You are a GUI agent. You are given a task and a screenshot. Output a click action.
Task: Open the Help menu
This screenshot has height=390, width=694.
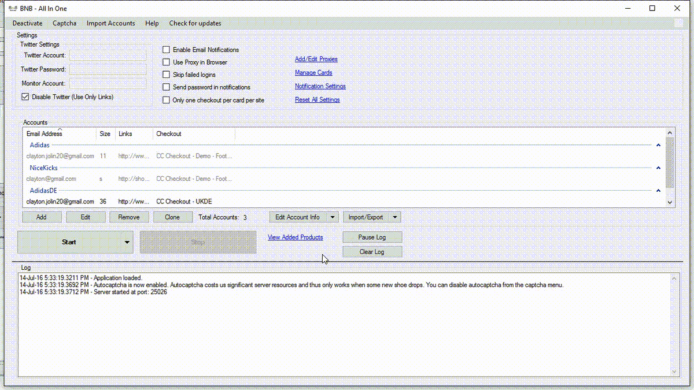click(152, 23)
